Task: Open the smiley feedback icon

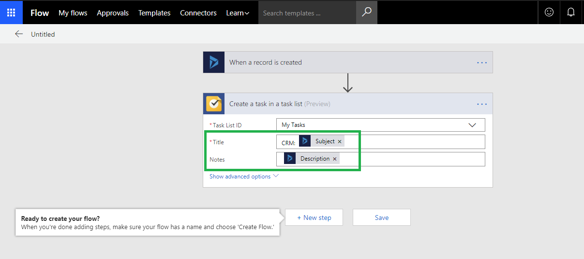Action: 549,13
